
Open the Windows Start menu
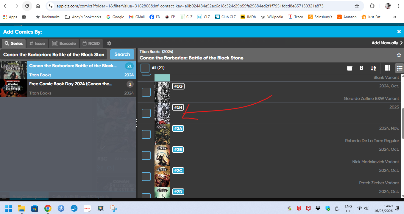(8, 208)
